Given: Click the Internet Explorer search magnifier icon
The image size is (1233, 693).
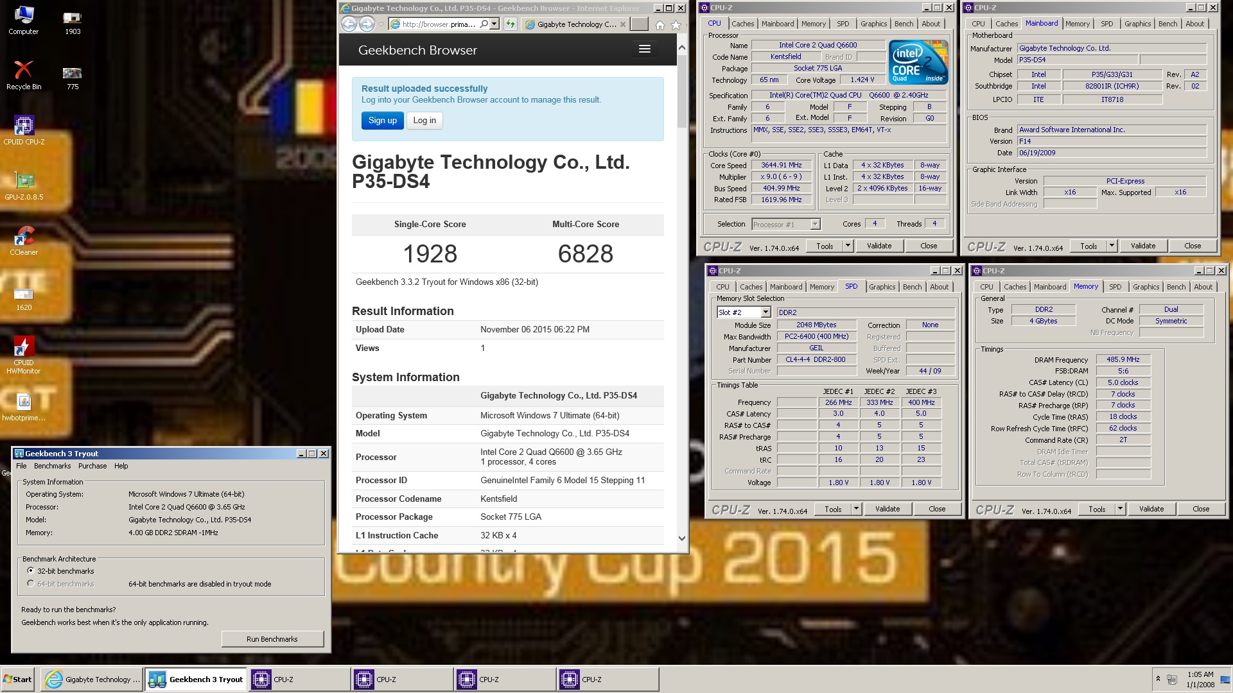Looking at the screenshot, I should (x=484, y=24).
